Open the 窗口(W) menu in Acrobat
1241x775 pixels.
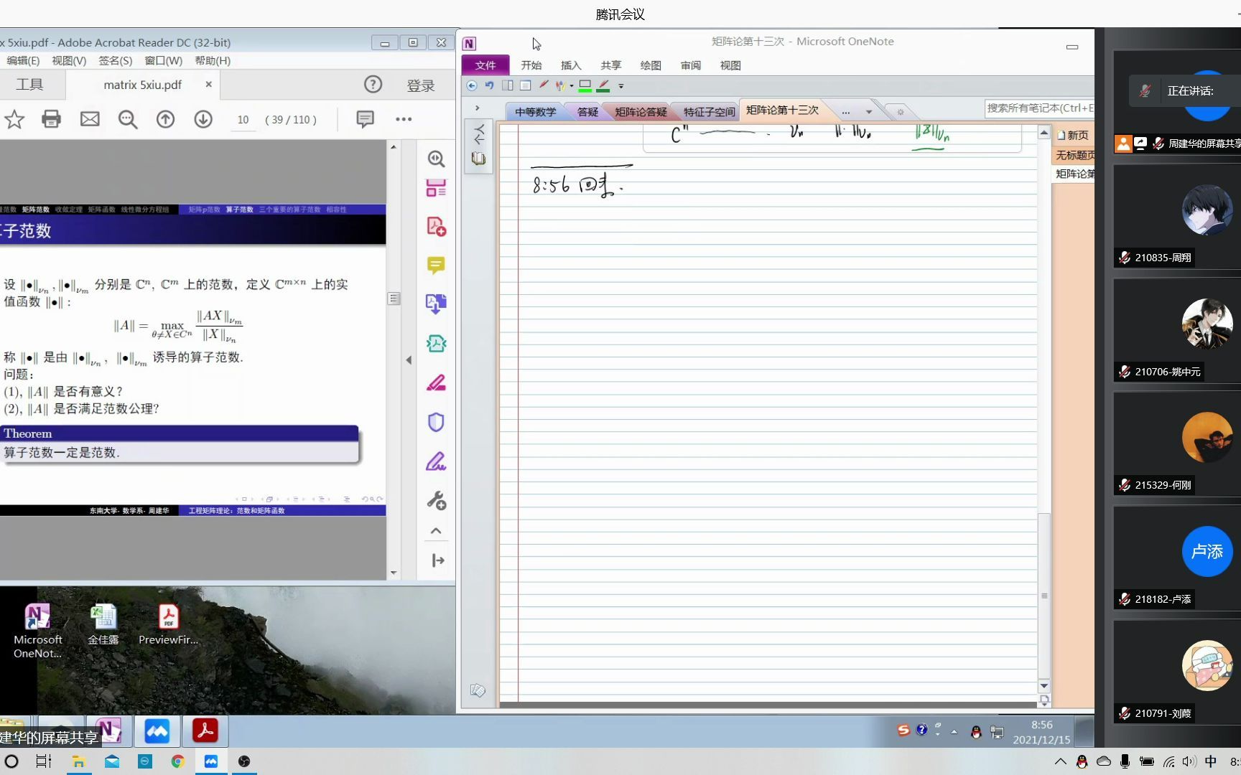(164, 61)
